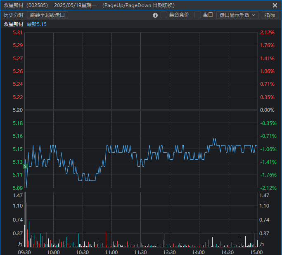Toggle the 盘口 checkbox
Screen dimensions: 282x255
(198, 15)
